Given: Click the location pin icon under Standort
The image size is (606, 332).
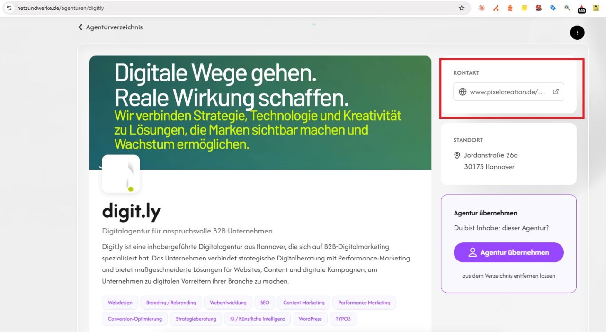Looking at the screenshot, I should tap(457, 155).
